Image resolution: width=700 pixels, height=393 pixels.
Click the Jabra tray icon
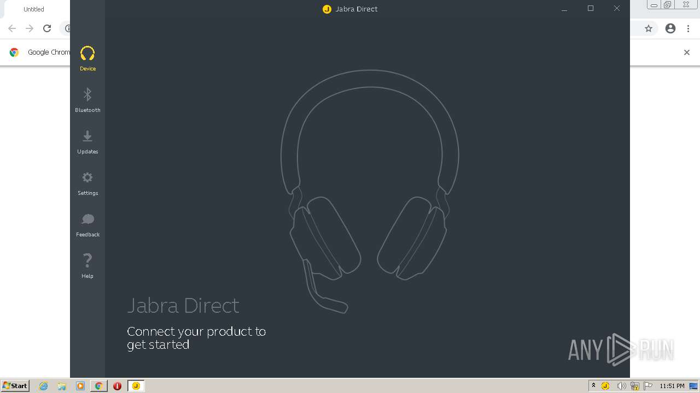click(x=605, y=386)
